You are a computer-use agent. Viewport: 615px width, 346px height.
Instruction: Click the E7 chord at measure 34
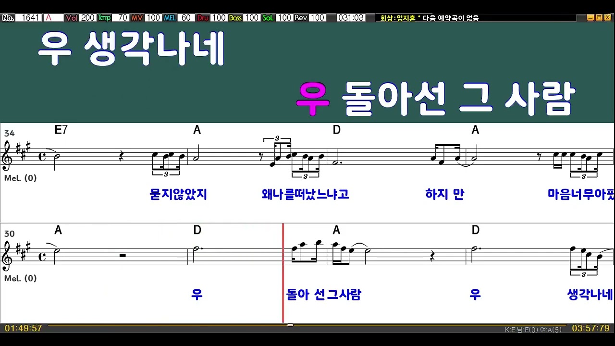pos(61,130)
